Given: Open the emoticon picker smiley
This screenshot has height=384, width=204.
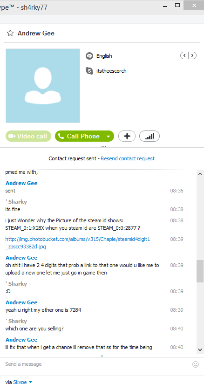Looking at the screenshot, I should pos(196,364).
